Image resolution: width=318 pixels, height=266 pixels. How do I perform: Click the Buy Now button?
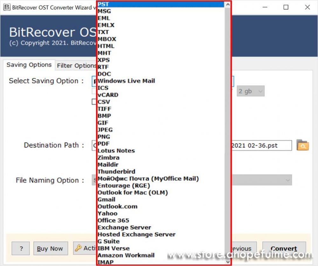pyautogui.click(x=51, y=248)
